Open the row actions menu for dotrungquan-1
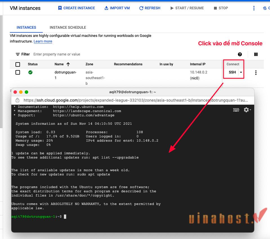Viewport: 270px width, 239px height. [256, 72]
